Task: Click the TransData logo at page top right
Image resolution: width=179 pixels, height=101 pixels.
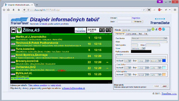Action: [x=160, y=21]
